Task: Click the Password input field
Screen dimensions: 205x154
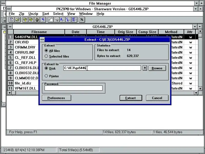Action: click(74, 88)
